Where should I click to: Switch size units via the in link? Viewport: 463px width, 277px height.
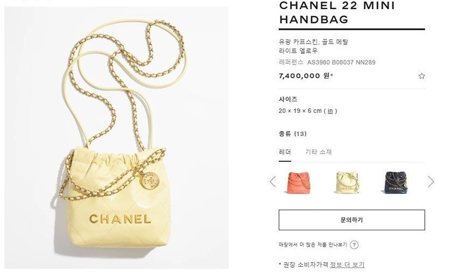330,111
